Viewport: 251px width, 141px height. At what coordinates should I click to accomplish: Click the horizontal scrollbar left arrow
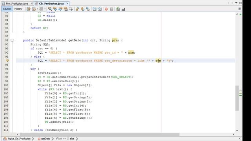(18, 134)
